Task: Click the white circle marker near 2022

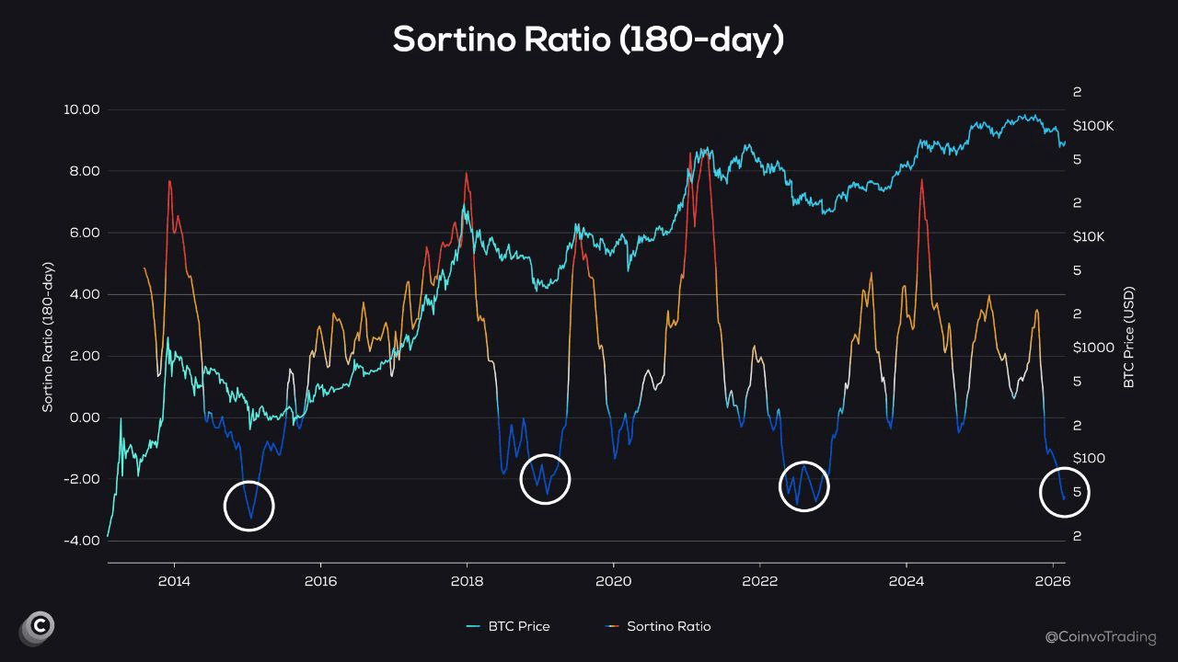Action: pyautogui.click(x=804, y=486)
